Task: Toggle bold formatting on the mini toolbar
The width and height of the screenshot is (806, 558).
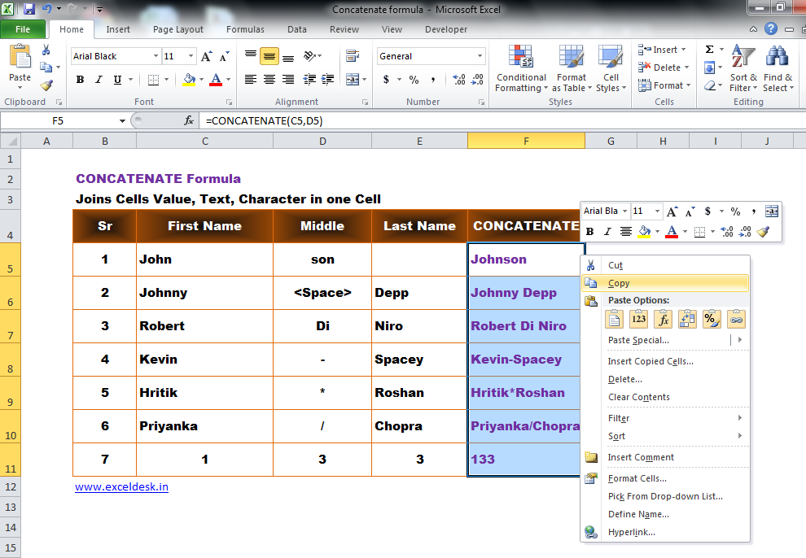Action: tap(589, 232)
